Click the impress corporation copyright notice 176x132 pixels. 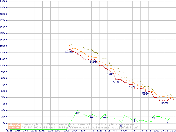(x=80, y=124)
